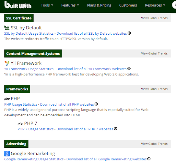This screenshot has height=162, width=176.
Task: View Global Trends for Content Management Systems
Action: tap(154, 54)
